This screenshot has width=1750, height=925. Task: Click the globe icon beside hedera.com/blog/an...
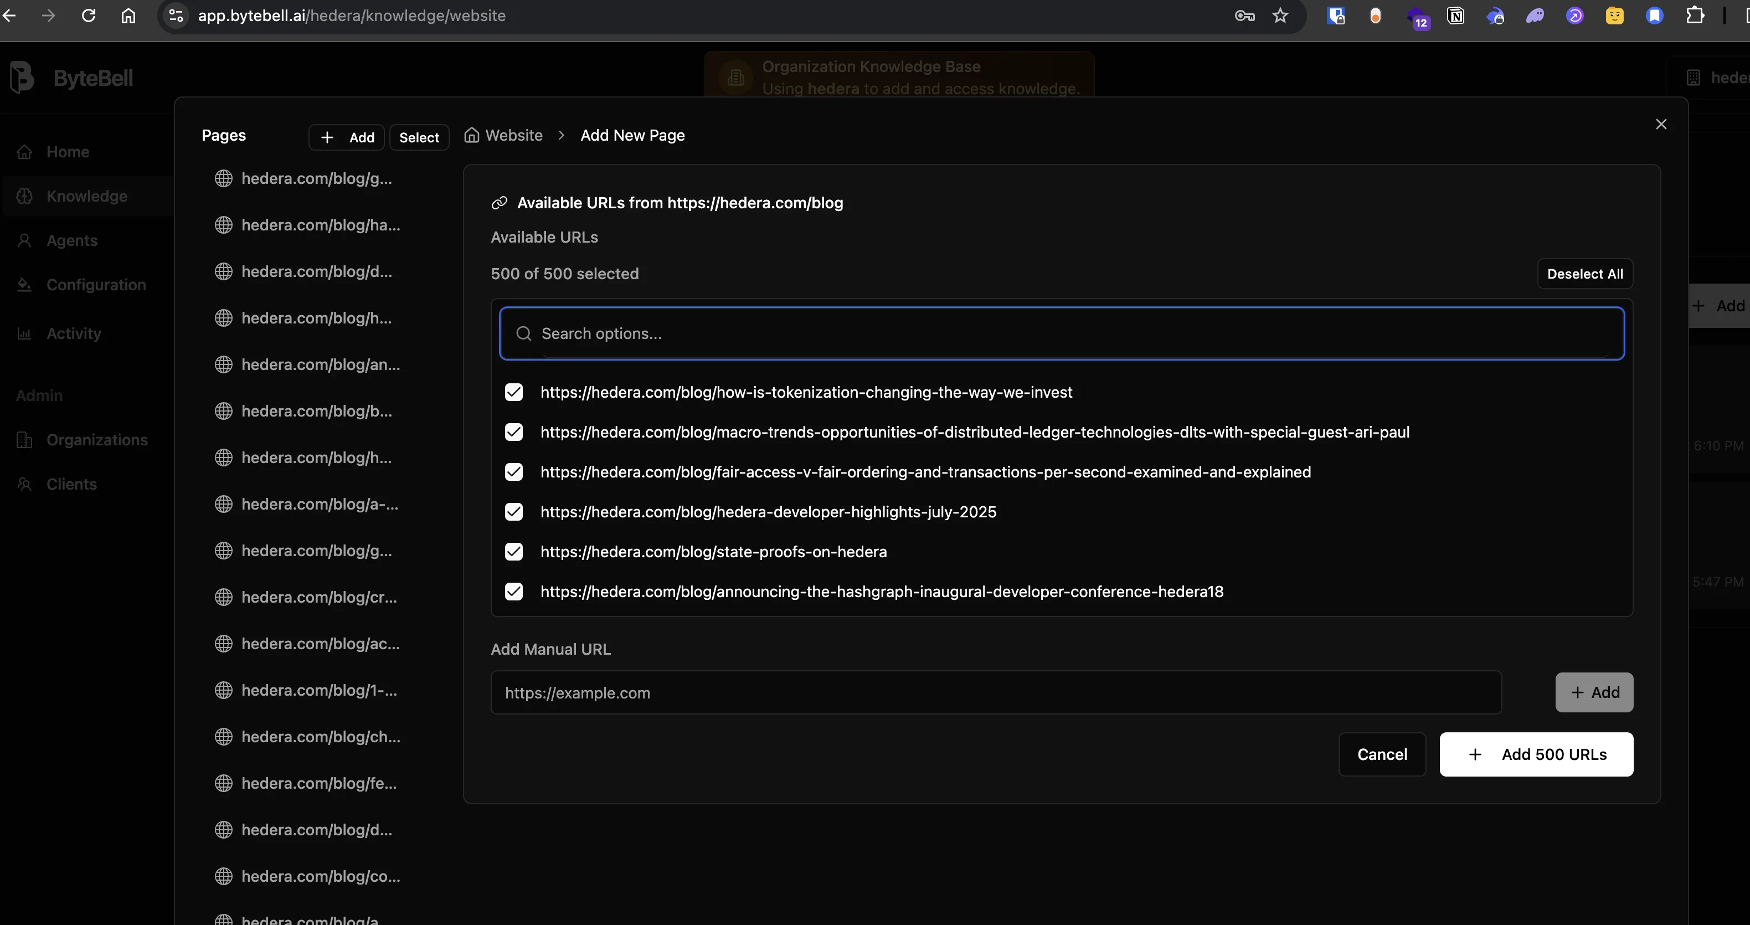pos(224,364)
